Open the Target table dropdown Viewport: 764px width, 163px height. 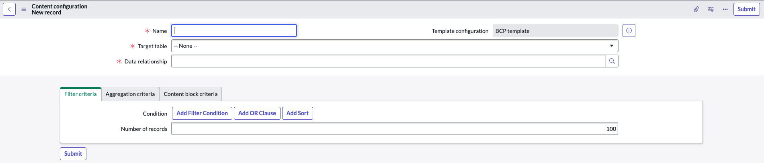395,46
